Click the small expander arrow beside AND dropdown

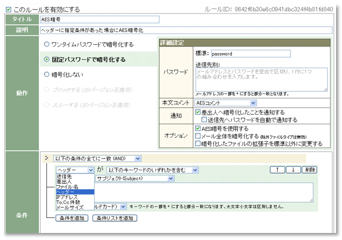(46, 158)
